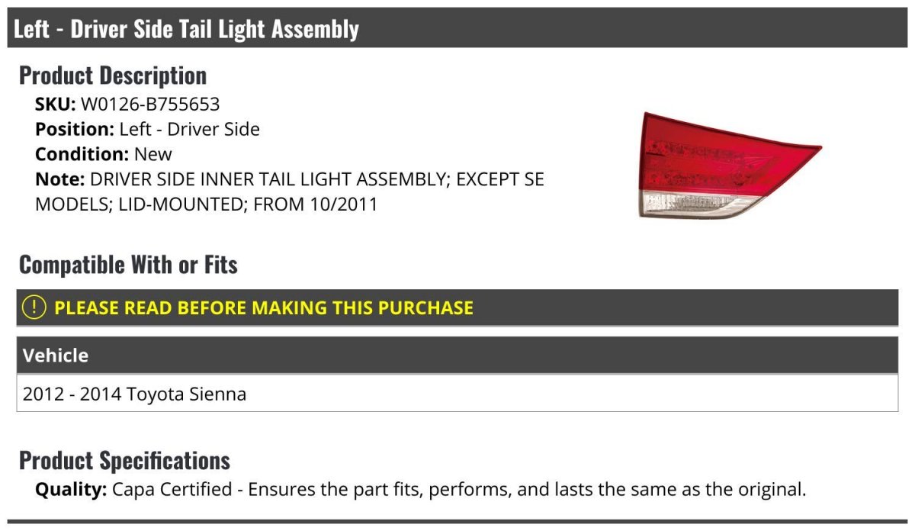Click the Product Specifications heading

click(x=124, y=461)
